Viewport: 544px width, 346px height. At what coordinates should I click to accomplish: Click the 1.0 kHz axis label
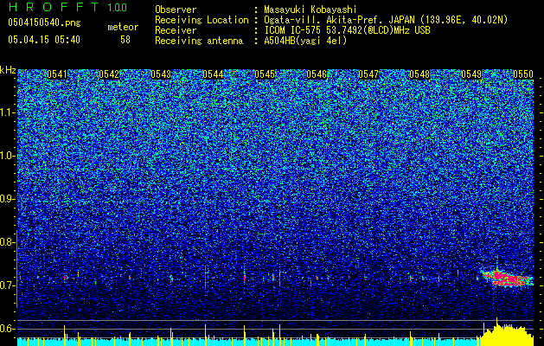[8, 156]
